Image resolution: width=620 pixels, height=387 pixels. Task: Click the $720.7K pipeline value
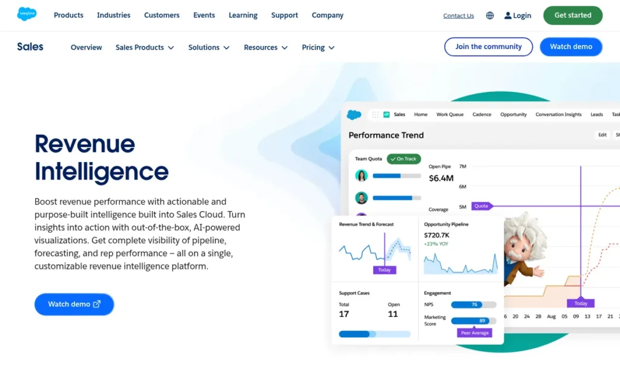pyautogui.click(x=437, y=235)
